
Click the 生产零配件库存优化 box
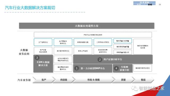(x=63, y=42)
